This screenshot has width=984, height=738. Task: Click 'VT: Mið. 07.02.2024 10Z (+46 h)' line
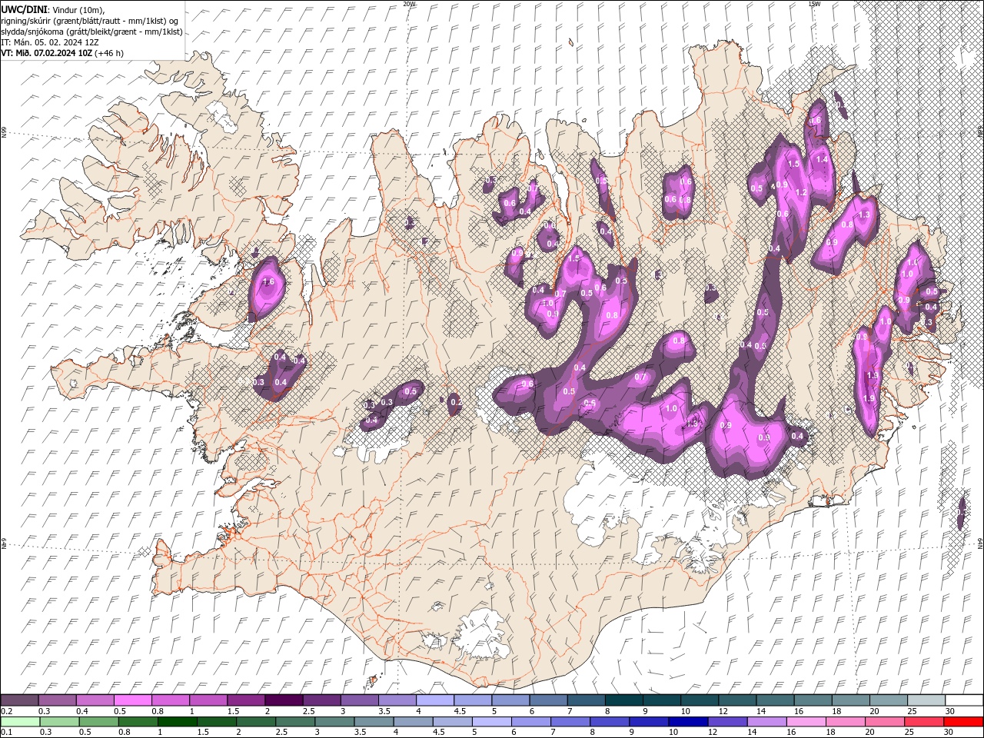(62, 53)
